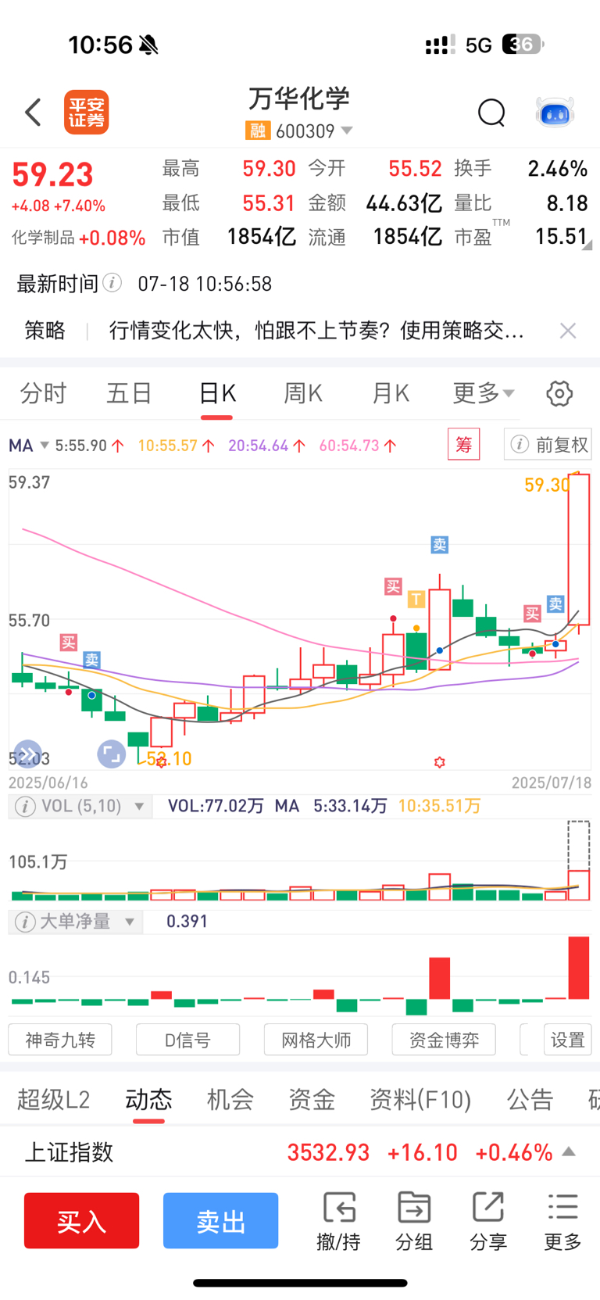Open search with magnifier icon
Viewport: 600px width, 1300px height.
coord(491,113)
